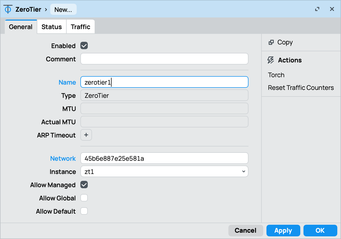Image resolution: width=341 pixels, height=239 pixels.
Task: Click the ZeroTier breadcrumb label
Action: (28, 10)
